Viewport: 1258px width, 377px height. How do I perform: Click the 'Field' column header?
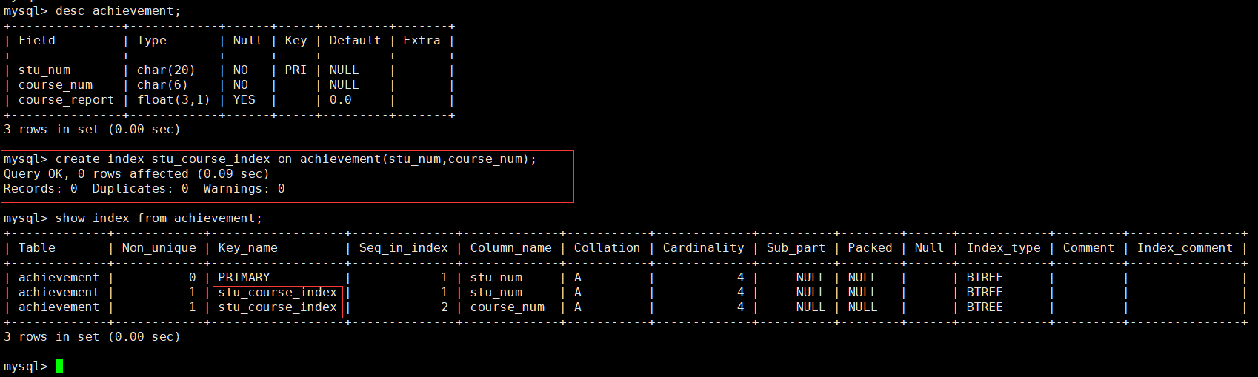pyautogui.click(x=37, y=40)
